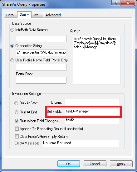Image resolution: width=137 pixels, height=172 pixels.
Task: Select the Run At Start option
Action: 16,103
